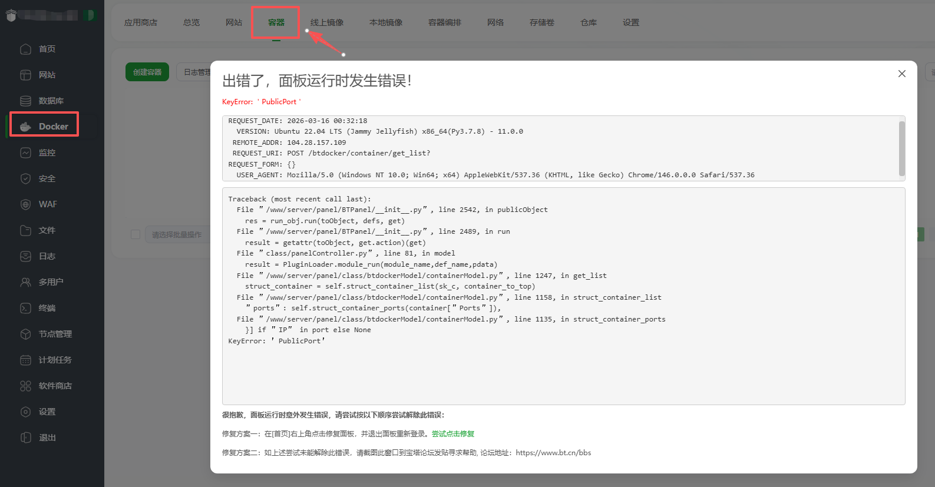Open the Website icon in sidebar

click(x=25, y=75)
